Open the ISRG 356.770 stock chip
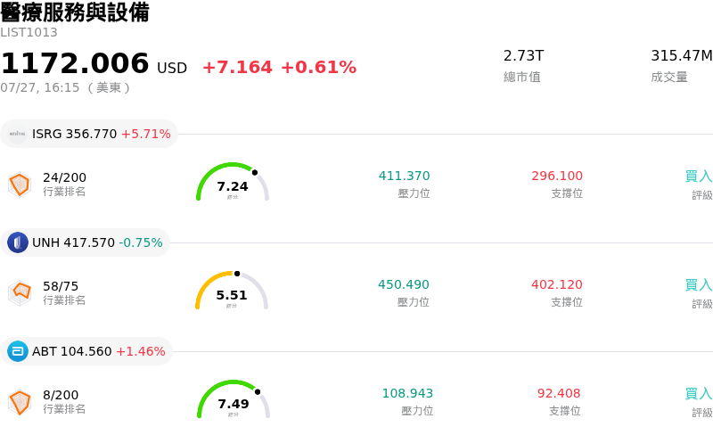Image resolution: width=713 pixels, height=435 pixels. [x=89, y=134]
